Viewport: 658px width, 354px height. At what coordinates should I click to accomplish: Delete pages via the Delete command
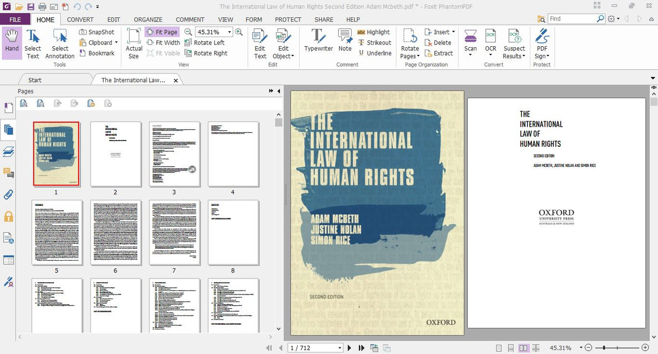438,43
